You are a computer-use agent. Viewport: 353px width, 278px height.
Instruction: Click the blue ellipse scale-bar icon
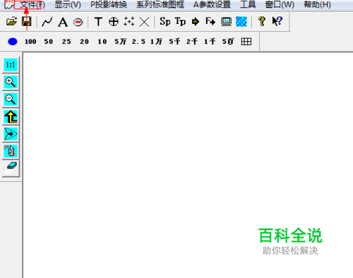[13, 42]
